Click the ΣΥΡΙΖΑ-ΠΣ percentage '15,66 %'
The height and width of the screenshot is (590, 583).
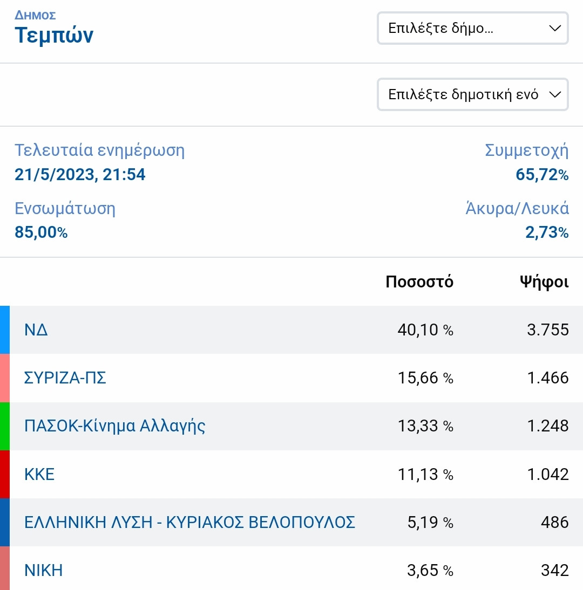[x=425, y=378]
